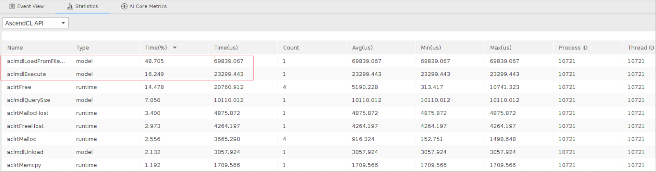Select the aclmdlQuerySize row
656x172 pixels.
pos(328,100)
